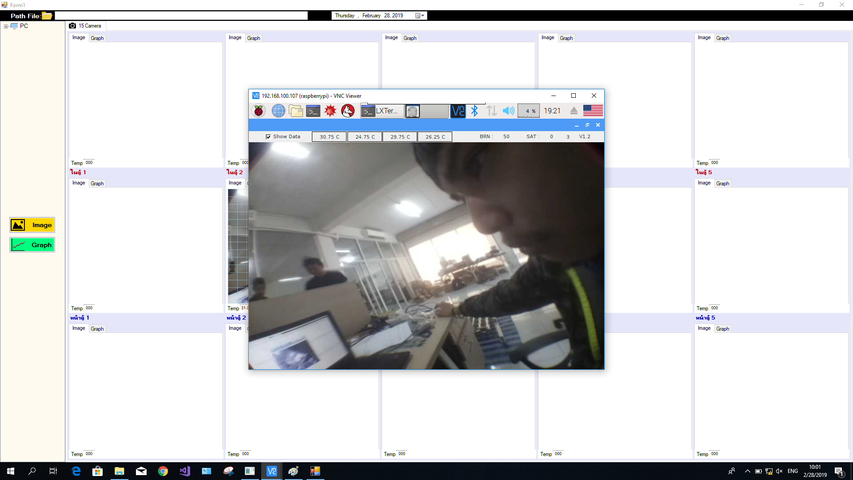Viewport: 853px width, 480px height.
Task: Click the Bluetooth icon in Pi panel
Action: [x=474, y=111]
